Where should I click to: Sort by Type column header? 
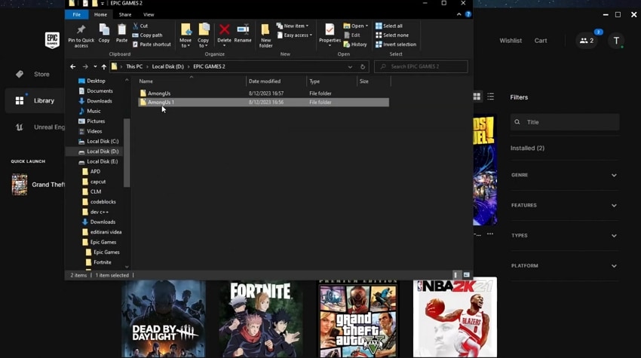(332, 81)
